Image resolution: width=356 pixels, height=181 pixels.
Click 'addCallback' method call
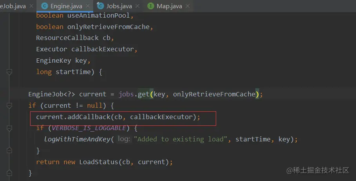(89, 117)
